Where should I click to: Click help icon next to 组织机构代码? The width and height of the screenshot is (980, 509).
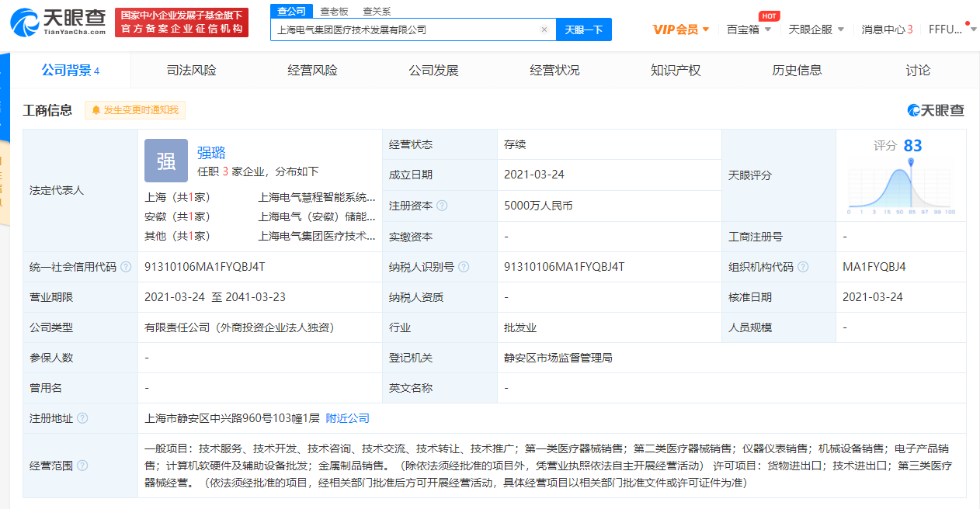click(803, 267)
